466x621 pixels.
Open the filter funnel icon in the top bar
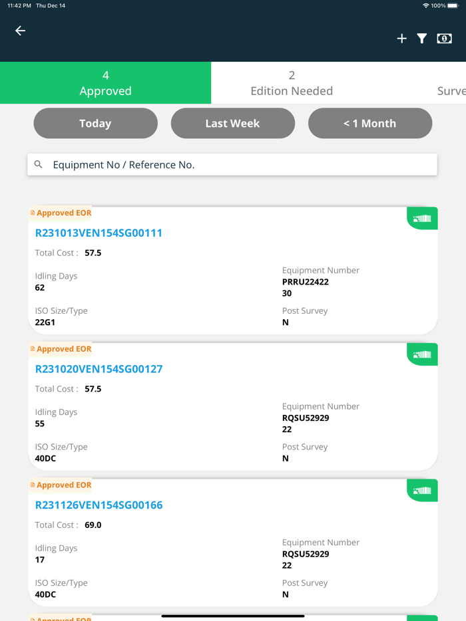pos(421,39)
